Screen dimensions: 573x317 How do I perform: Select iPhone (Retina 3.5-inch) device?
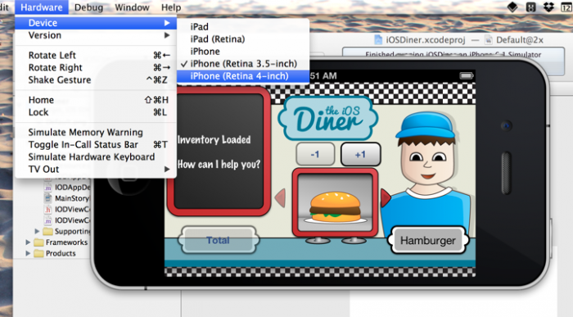point(243,64)
